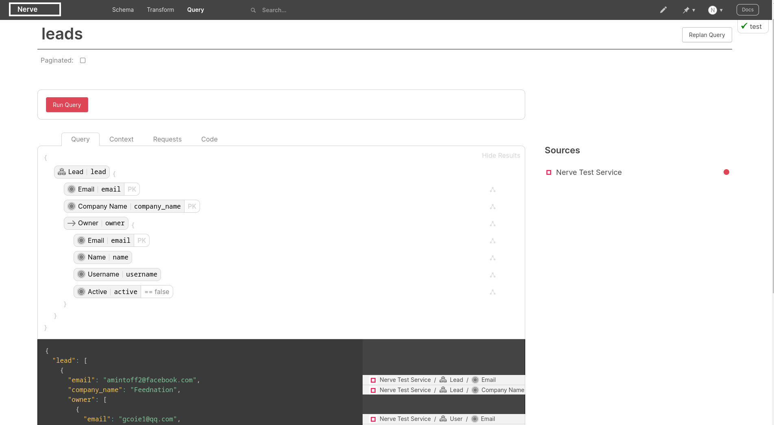Select the Lead entity icon in the query builder

[61, 172]
